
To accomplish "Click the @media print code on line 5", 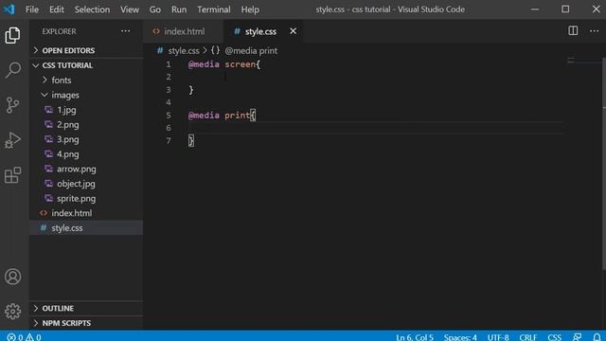I will (x=222, y=116).
